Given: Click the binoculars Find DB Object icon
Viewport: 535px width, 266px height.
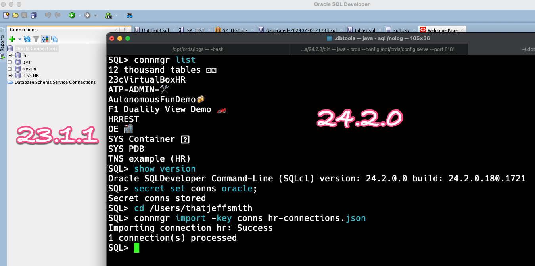Looking at the screenshot, I should (x=129, y=15).
